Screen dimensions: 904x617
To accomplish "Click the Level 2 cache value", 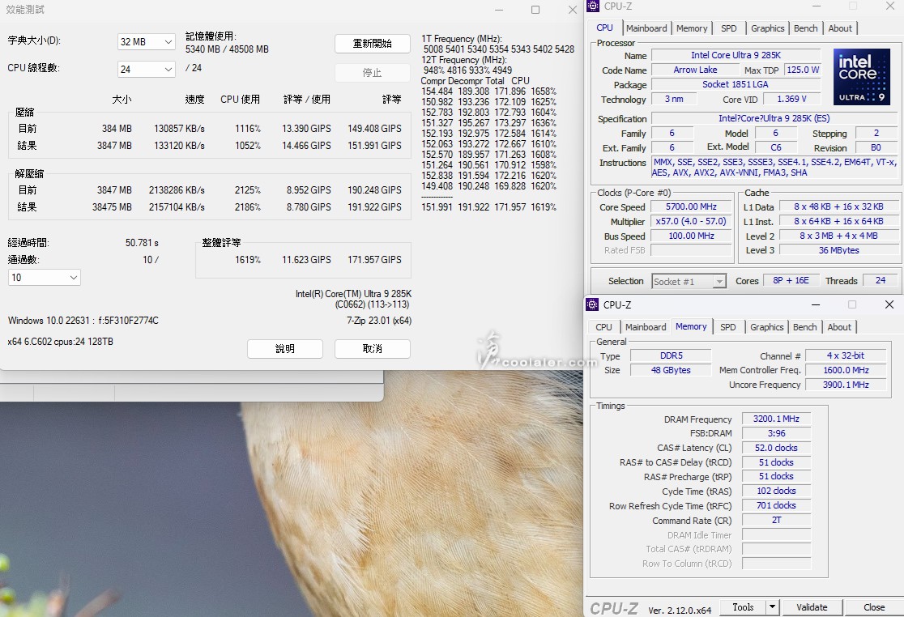I will coord(838,236).
